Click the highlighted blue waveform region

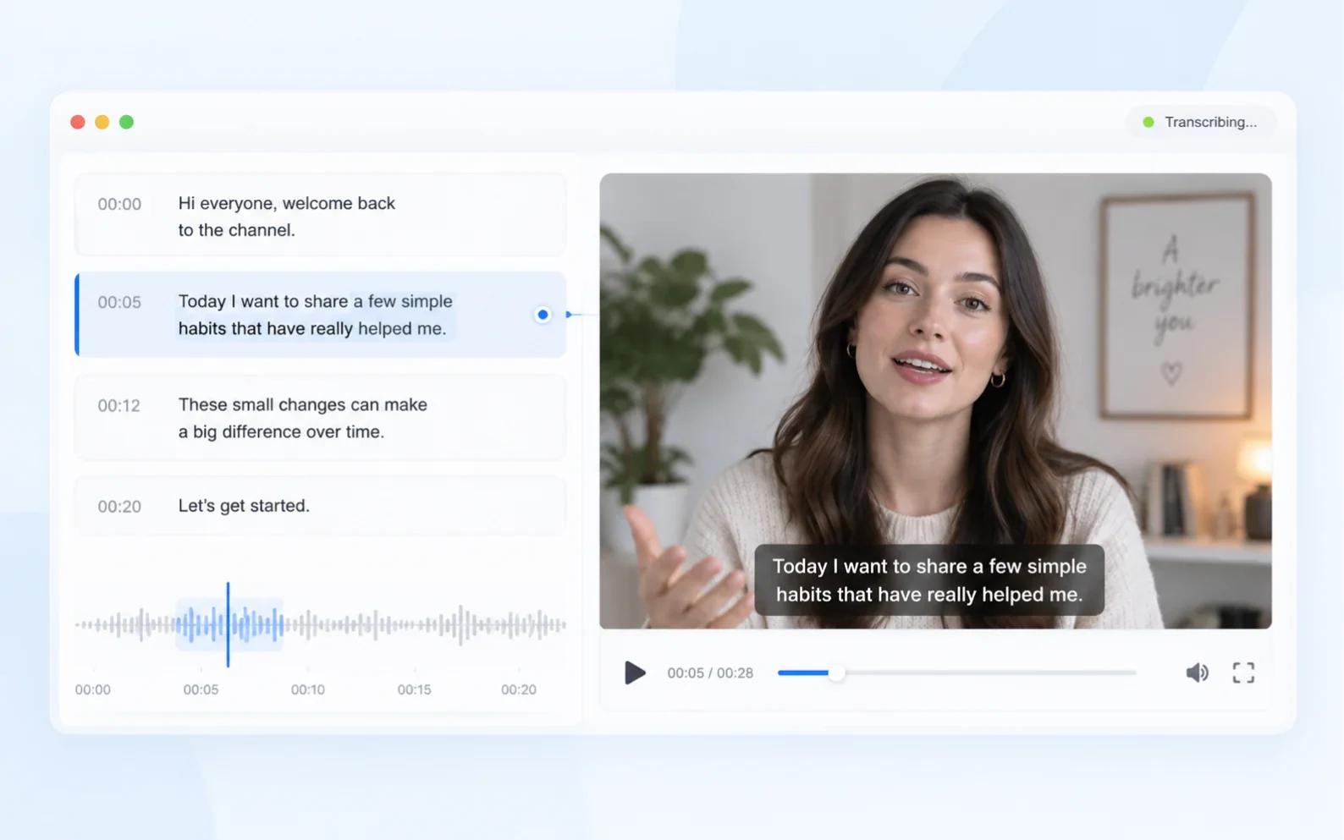229,624
